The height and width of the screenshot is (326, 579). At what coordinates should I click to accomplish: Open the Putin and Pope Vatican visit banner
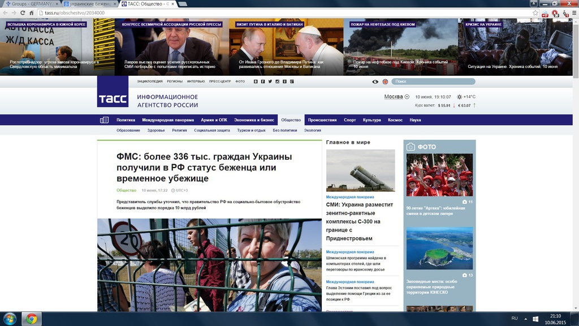point(286,48)
